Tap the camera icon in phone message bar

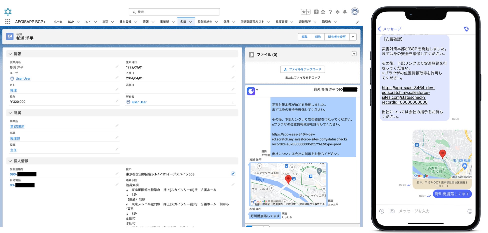click(392, 211)
